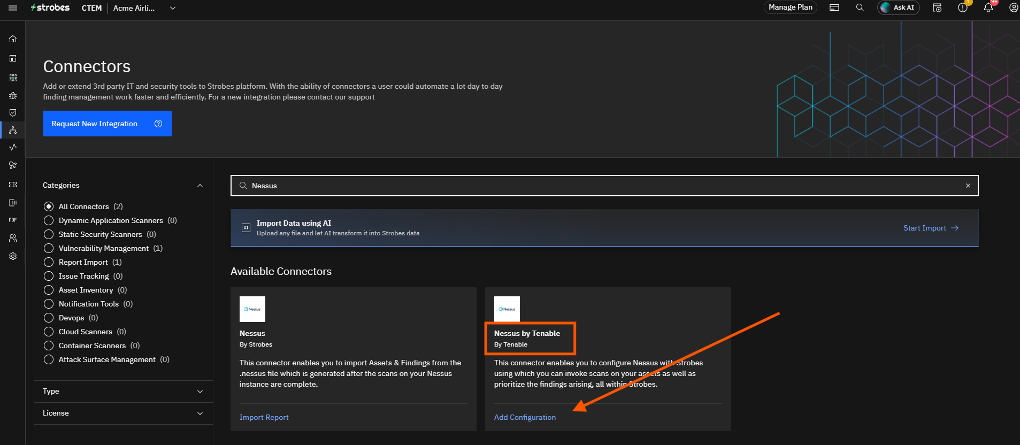Viewport: 1020px width, 445px height.
Task: Open the alerts exclamation icon
Action: pyautogui.click(x=963, y=7)
